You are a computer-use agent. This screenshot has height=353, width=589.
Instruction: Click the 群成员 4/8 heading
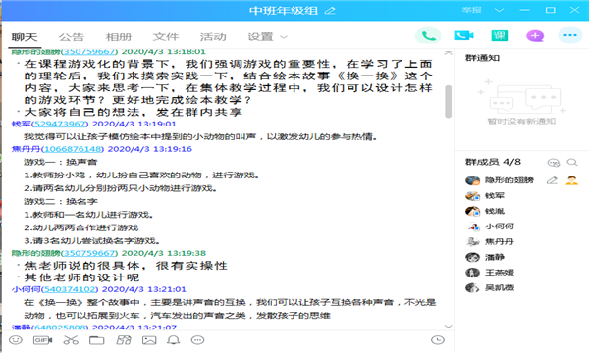pos(493,162)
